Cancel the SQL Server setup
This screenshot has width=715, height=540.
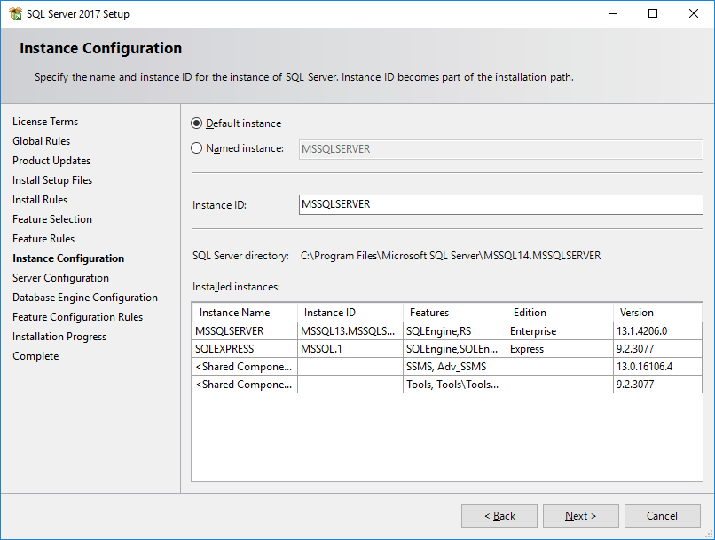[x=662, y=516]
